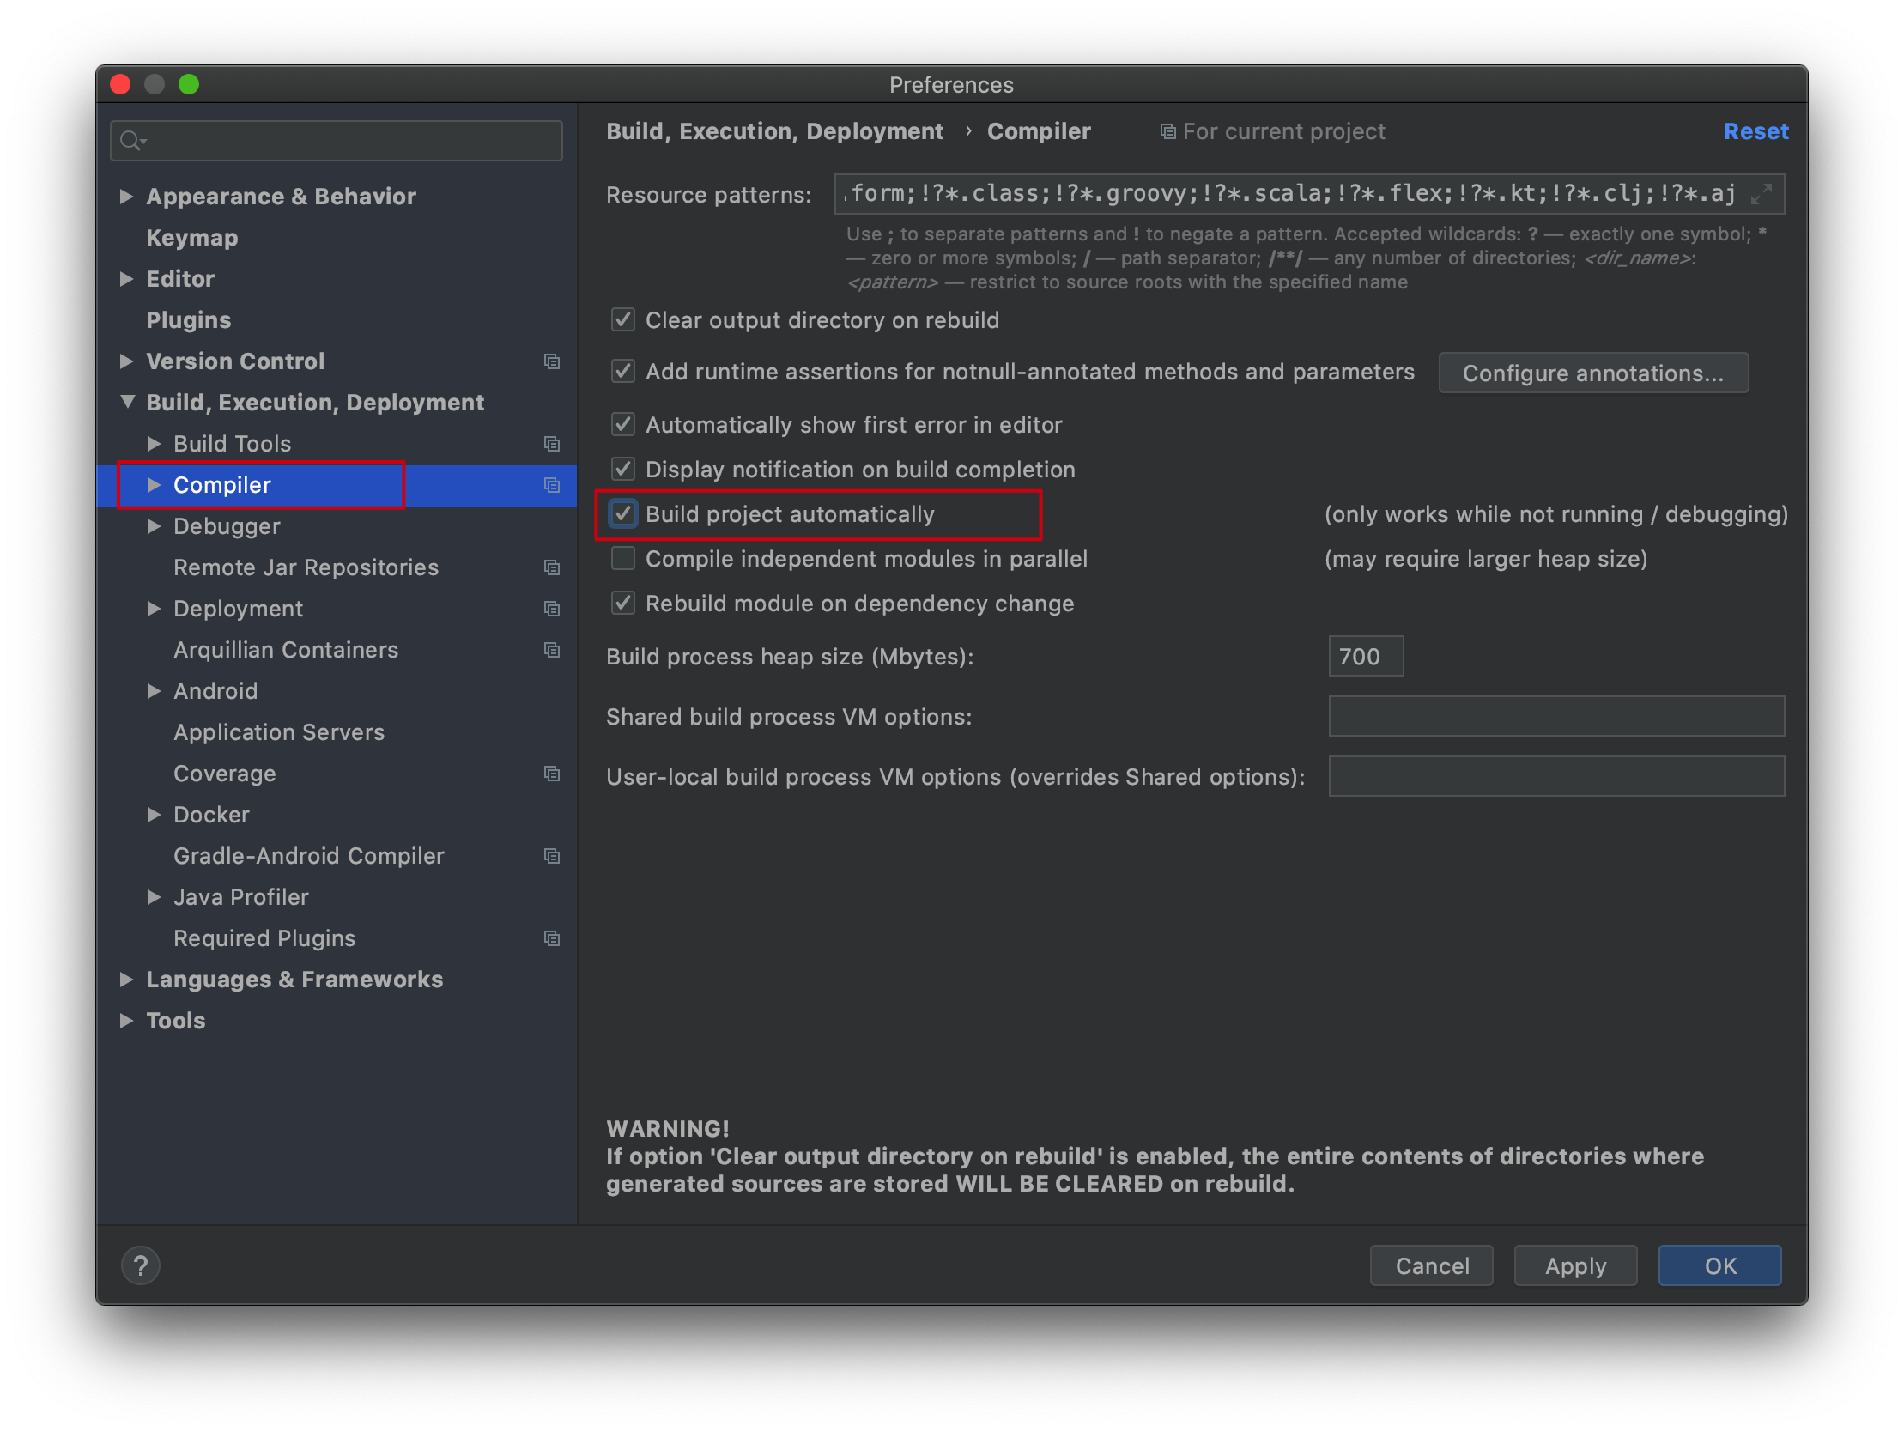This screenshot has width=1904, height=1432.
Task: Click project-level icon beside Gradle-Android Compiler
Action: (552, 857)
